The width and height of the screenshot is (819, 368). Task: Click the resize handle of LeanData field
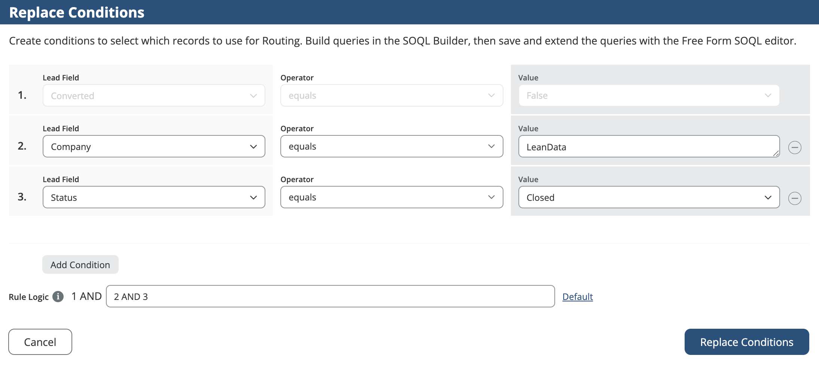776,153
